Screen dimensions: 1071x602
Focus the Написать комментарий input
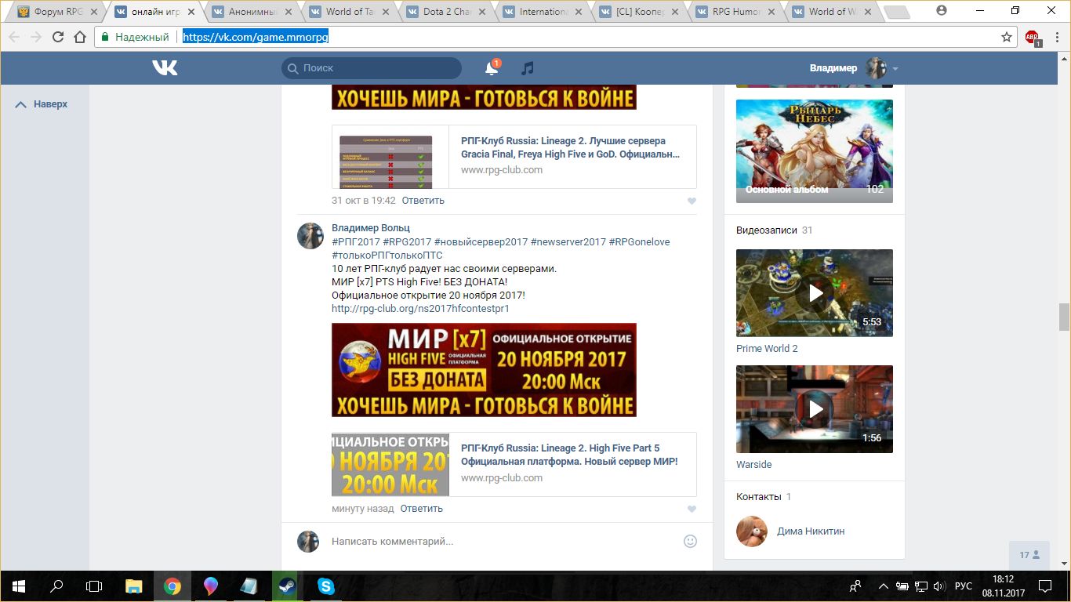coord(502,542)
